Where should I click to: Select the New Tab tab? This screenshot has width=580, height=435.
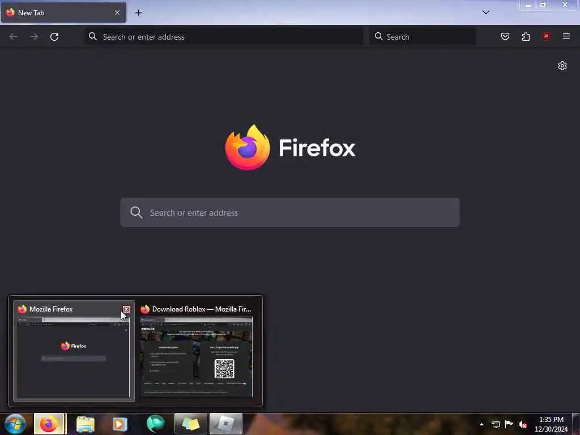63,12
